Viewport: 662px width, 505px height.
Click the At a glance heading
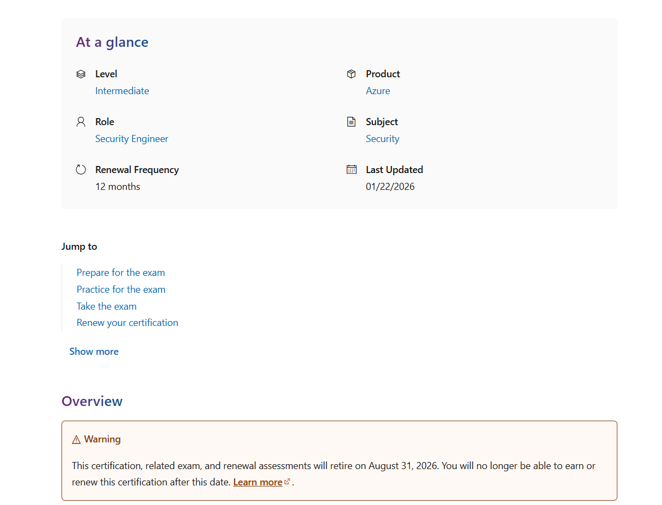click(112, 42)
